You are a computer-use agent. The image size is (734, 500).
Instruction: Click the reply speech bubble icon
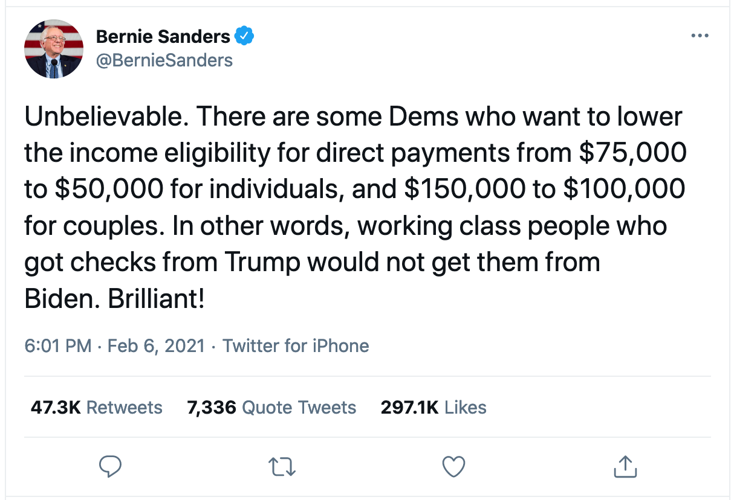click(111, 466)
